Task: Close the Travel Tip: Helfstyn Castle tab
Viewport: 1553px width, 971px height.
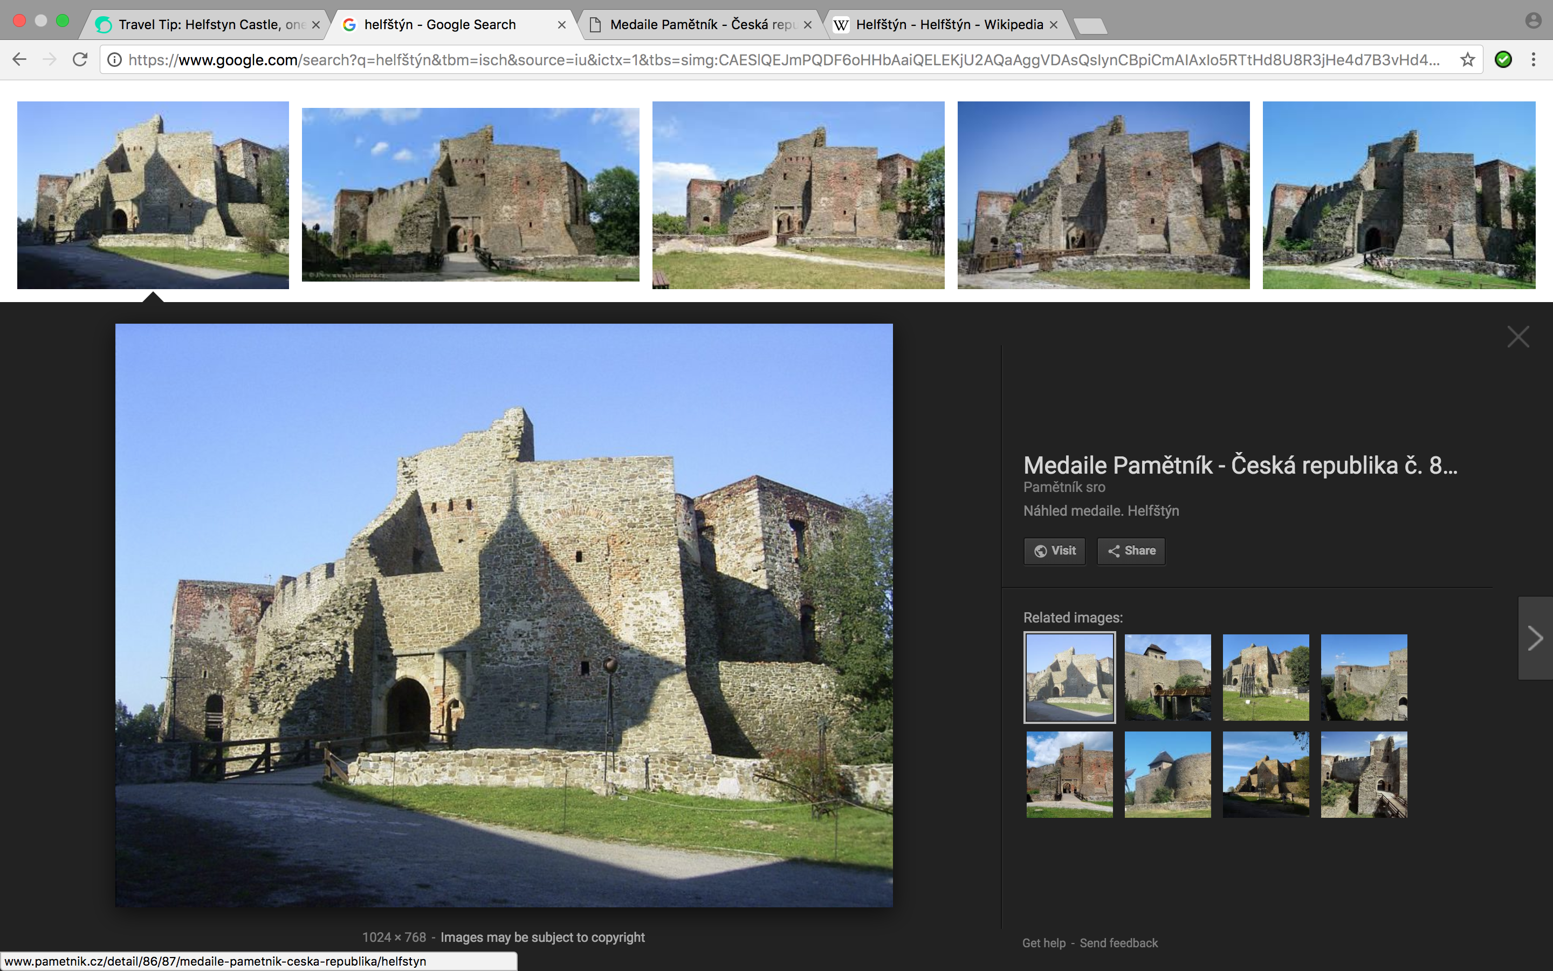Action: click(x=316, y=25)
